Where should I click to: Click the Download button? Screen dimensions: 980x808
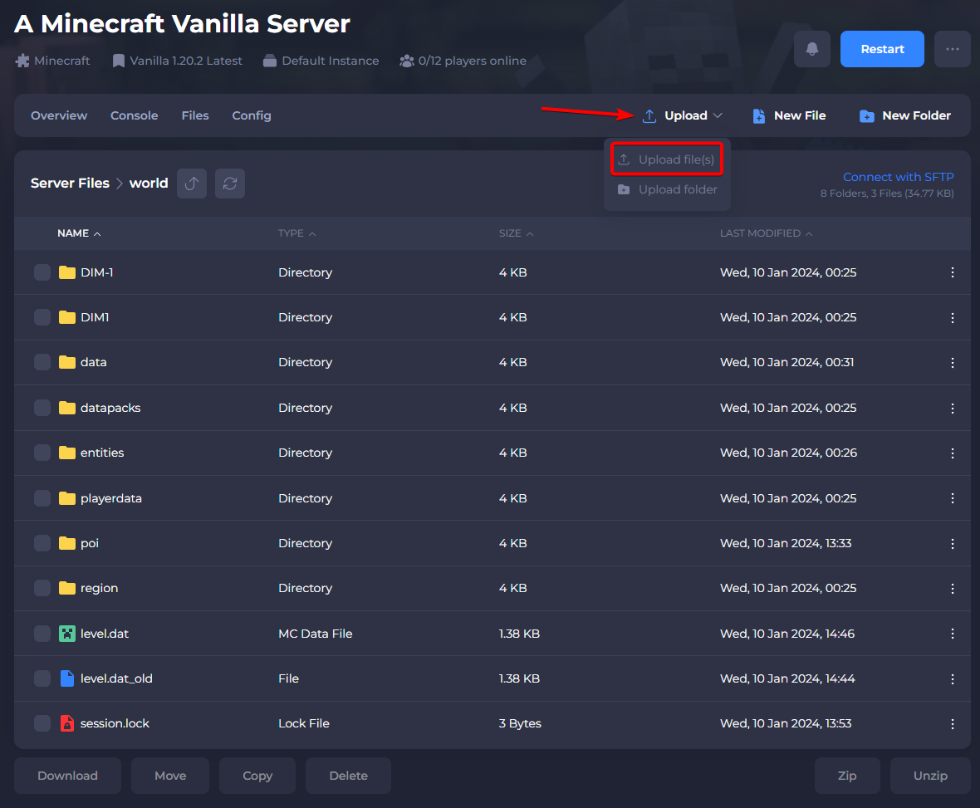67,776
